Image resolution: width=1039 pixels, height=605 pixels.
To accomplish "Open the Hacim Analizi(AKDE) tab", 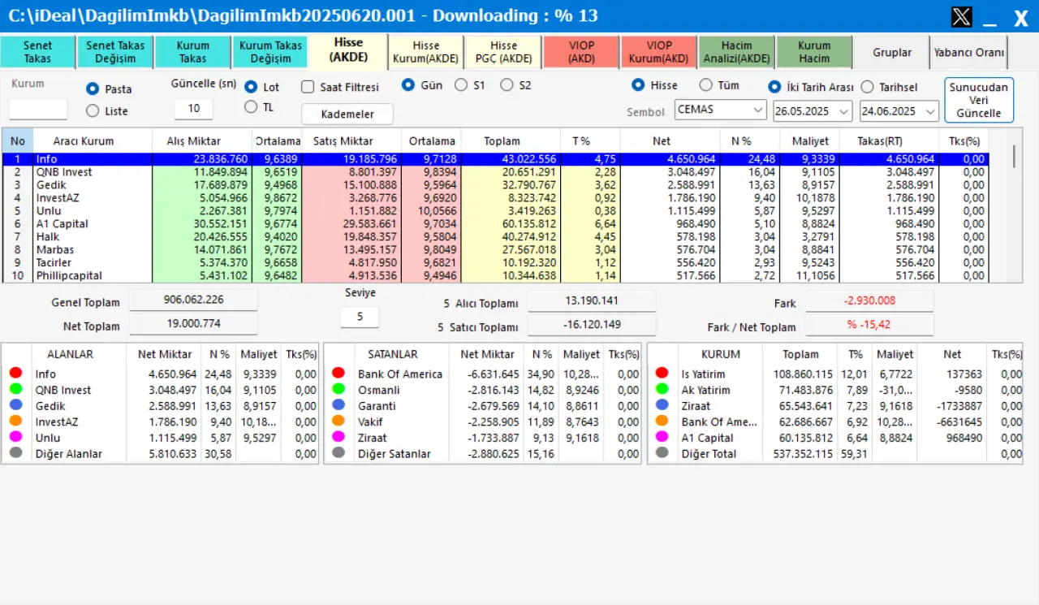I will point(736,52).
